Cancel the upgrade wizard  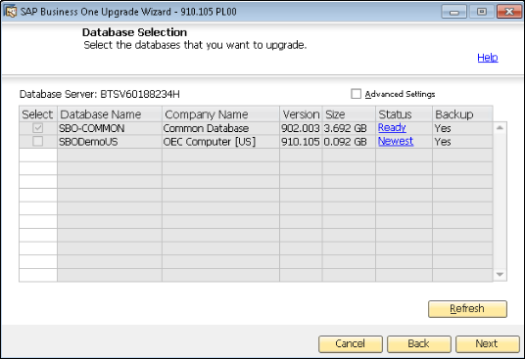coord(351,344)
